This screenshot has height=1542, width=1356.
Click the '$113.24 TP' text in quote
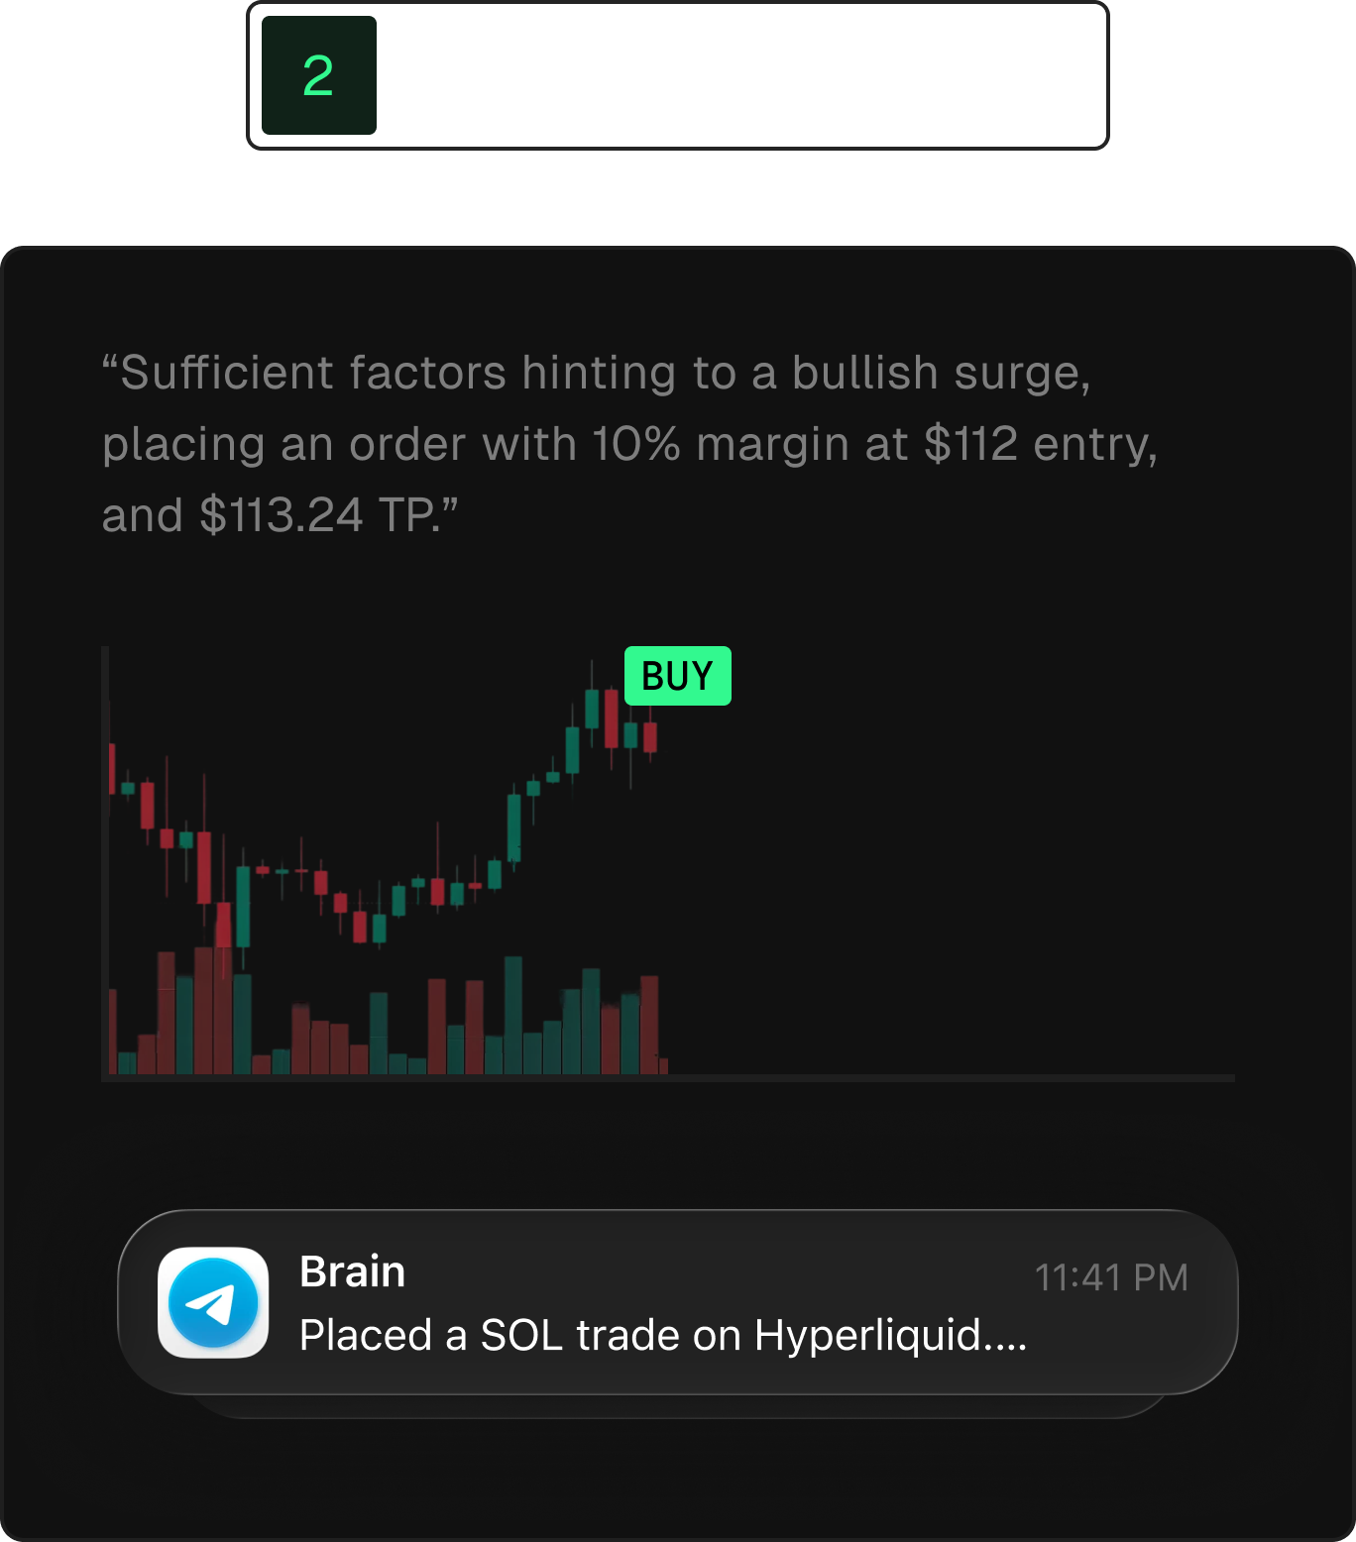coord(317,515)
